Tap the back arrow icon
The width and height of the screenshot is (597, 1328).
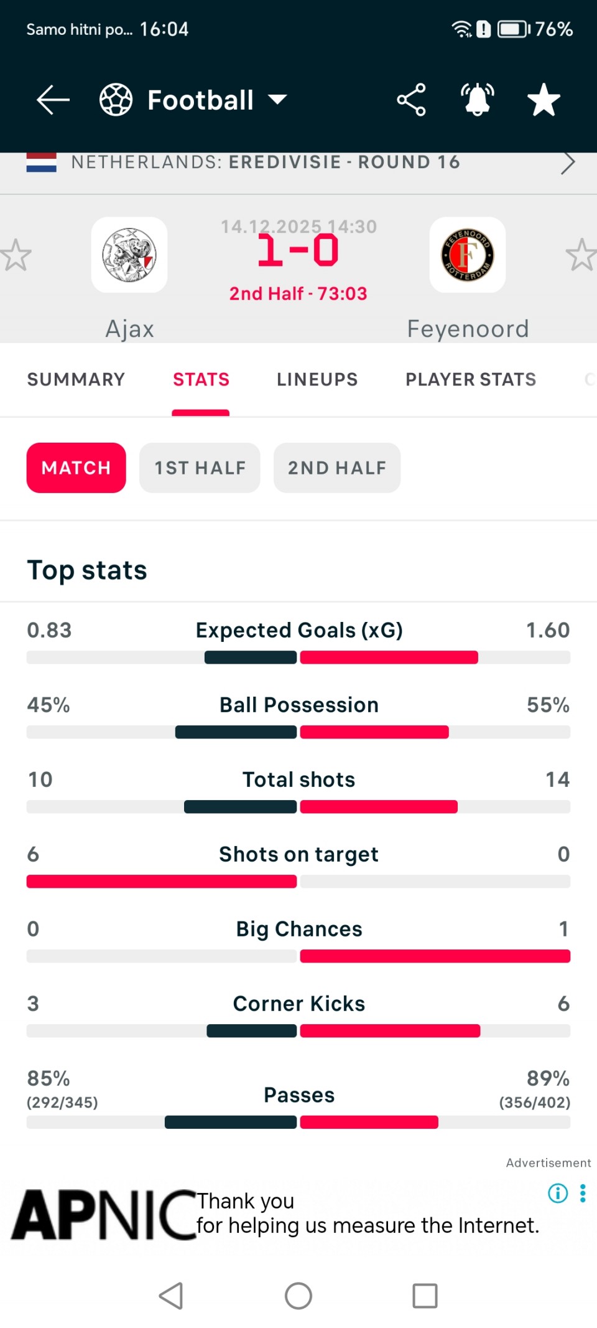tap(53, 100)
